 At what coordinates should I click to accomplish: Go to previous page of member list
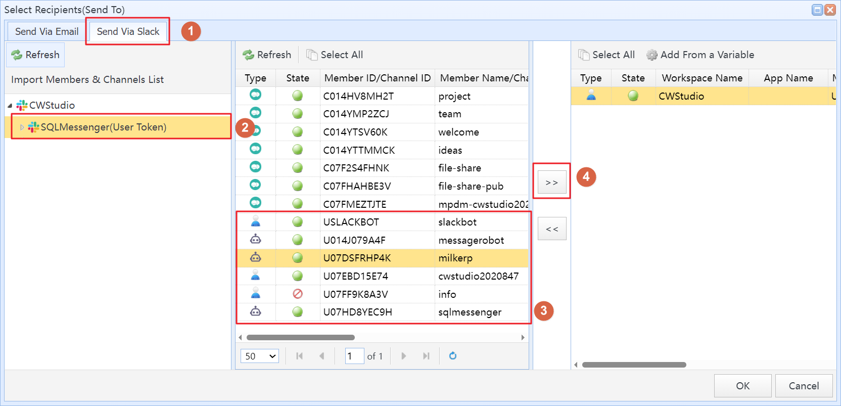pyautogui.click(x=321, y=356)
